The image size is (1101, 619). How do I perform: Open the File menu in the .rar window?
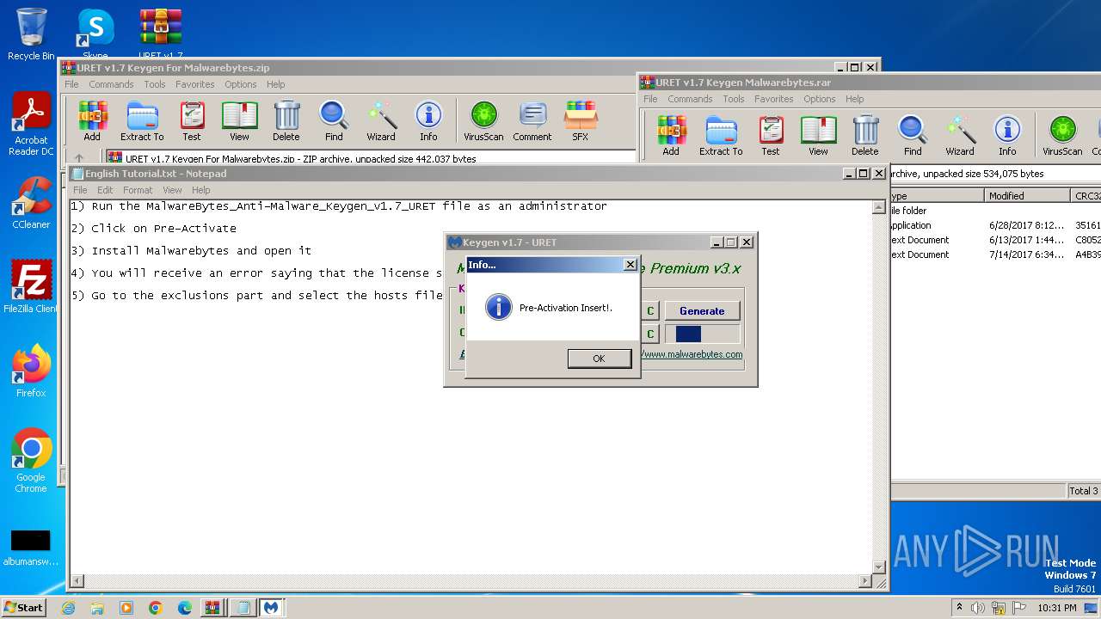point(650,99)
